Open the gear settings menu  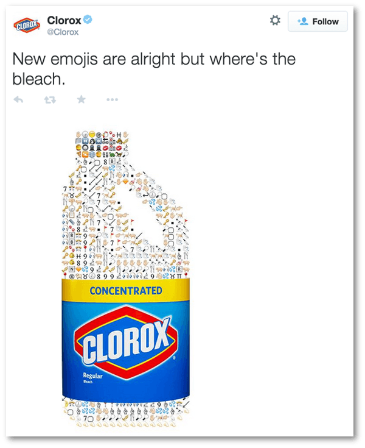point(275,21)
